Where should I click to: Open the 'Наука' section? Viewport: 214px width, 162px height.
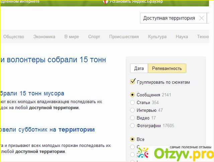click(x=182, y=37)
